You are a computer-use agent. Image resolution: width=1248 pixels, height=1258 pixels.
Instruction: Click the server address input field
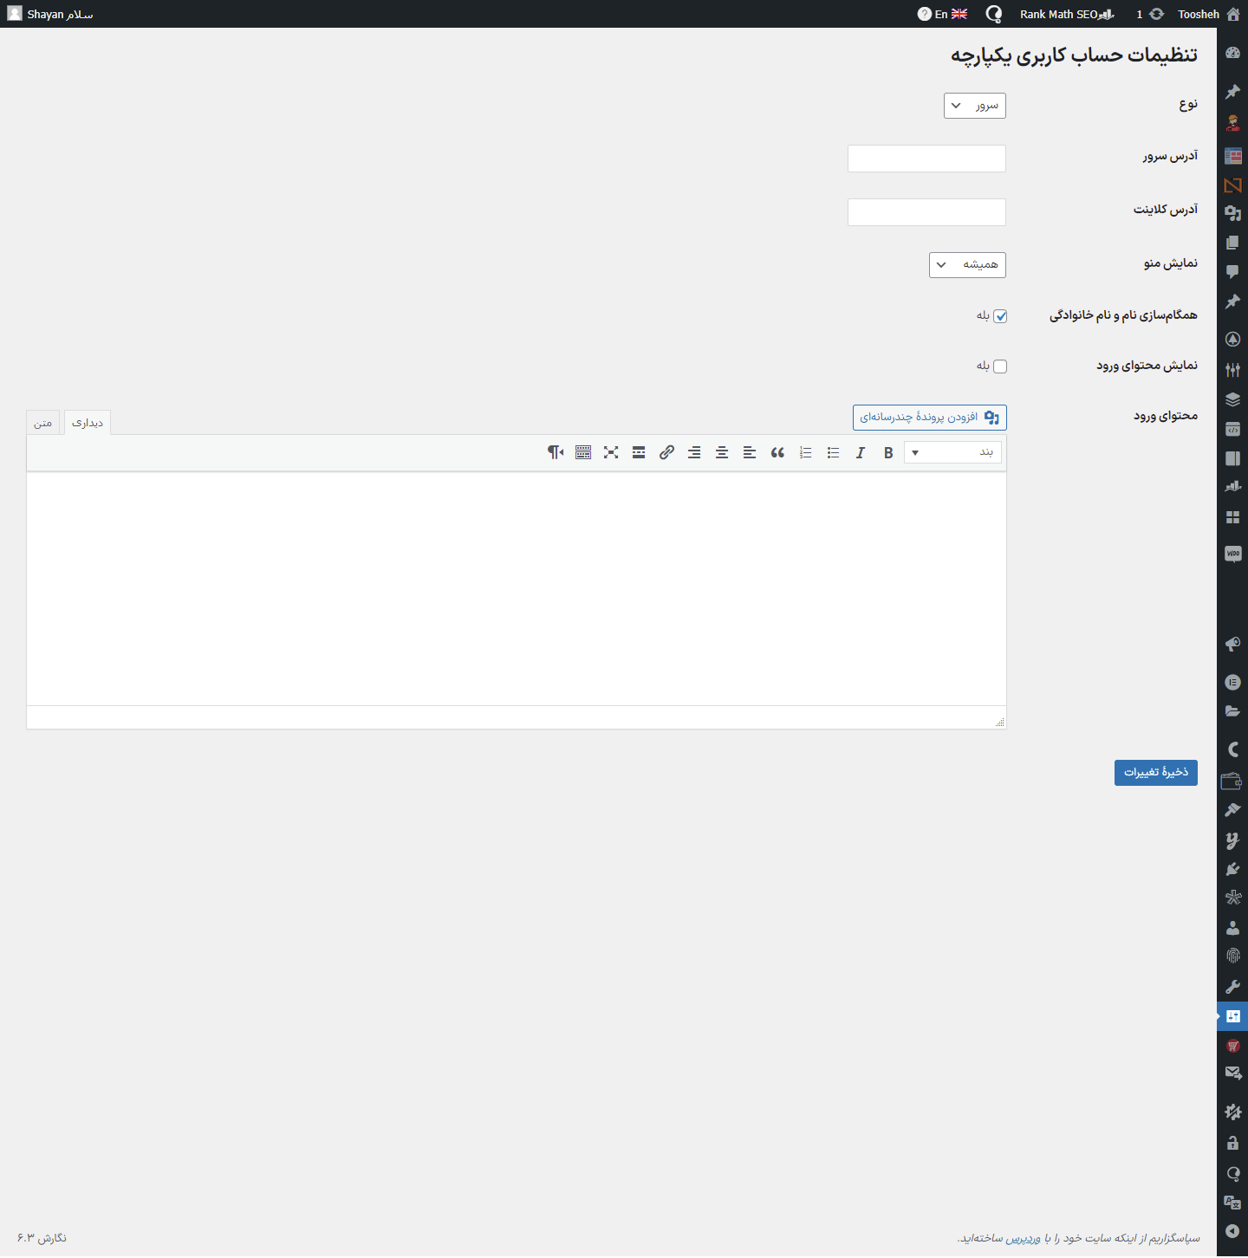926,159
